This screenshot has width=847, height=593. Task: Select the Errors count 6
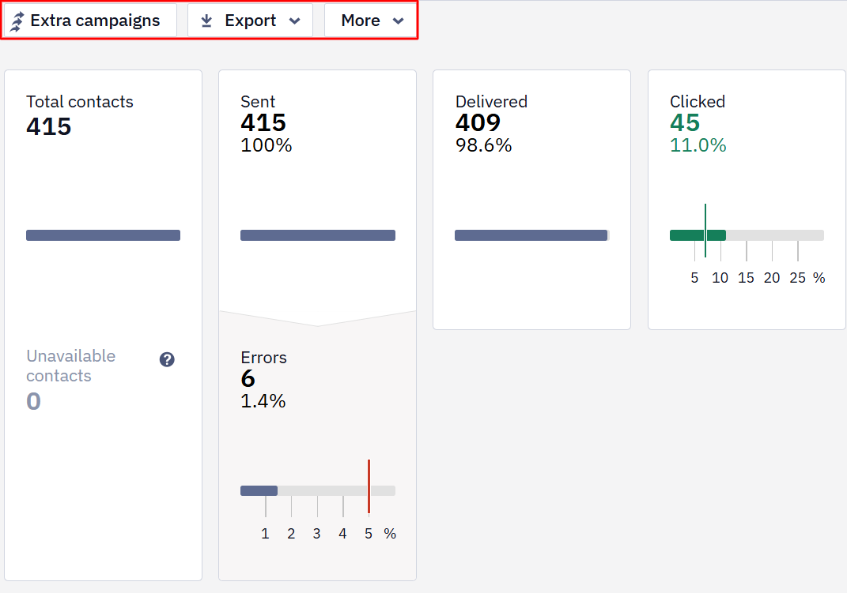[248, 378]
